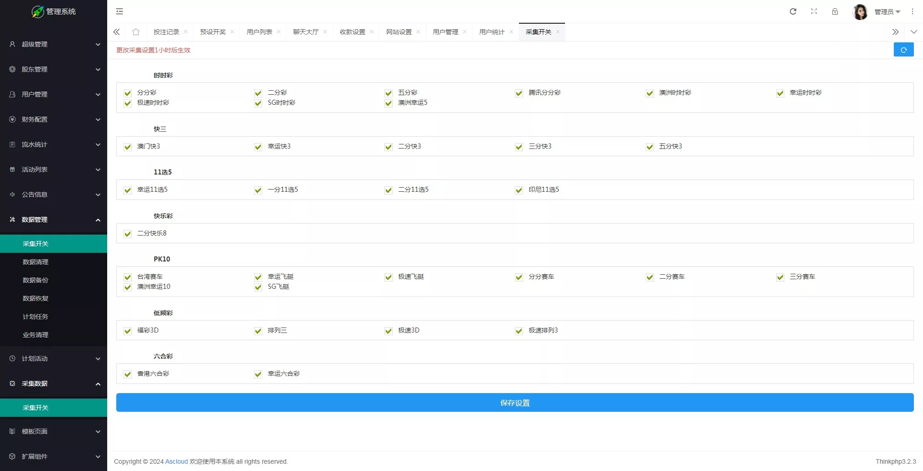Open the Ascloud footer link
Screen dimensions: 923x471
176,461
